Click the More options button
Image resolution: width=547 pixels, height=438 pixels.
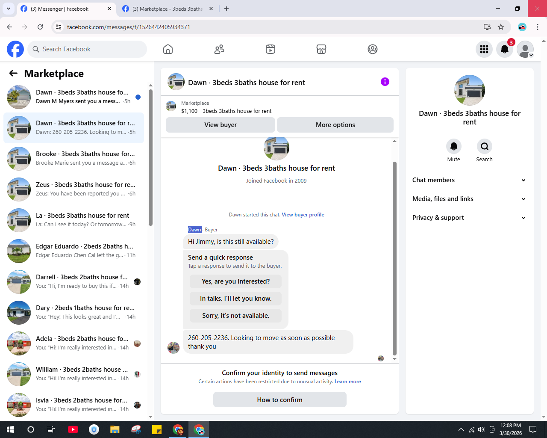335,125
